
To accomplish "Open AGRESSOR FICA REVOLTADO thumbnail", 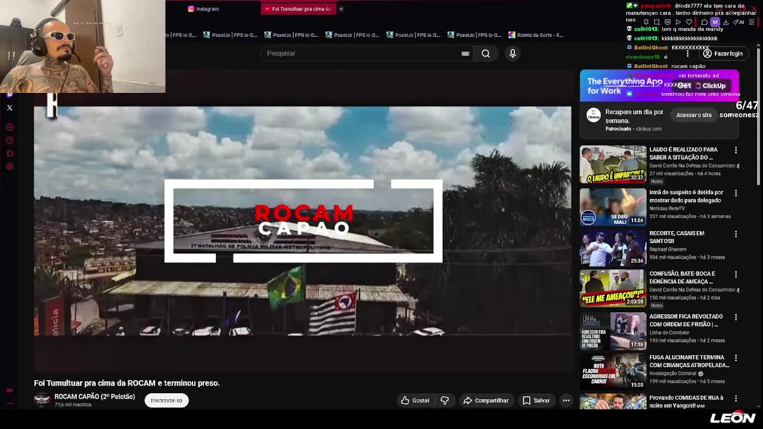I will [x=613, y=331].
